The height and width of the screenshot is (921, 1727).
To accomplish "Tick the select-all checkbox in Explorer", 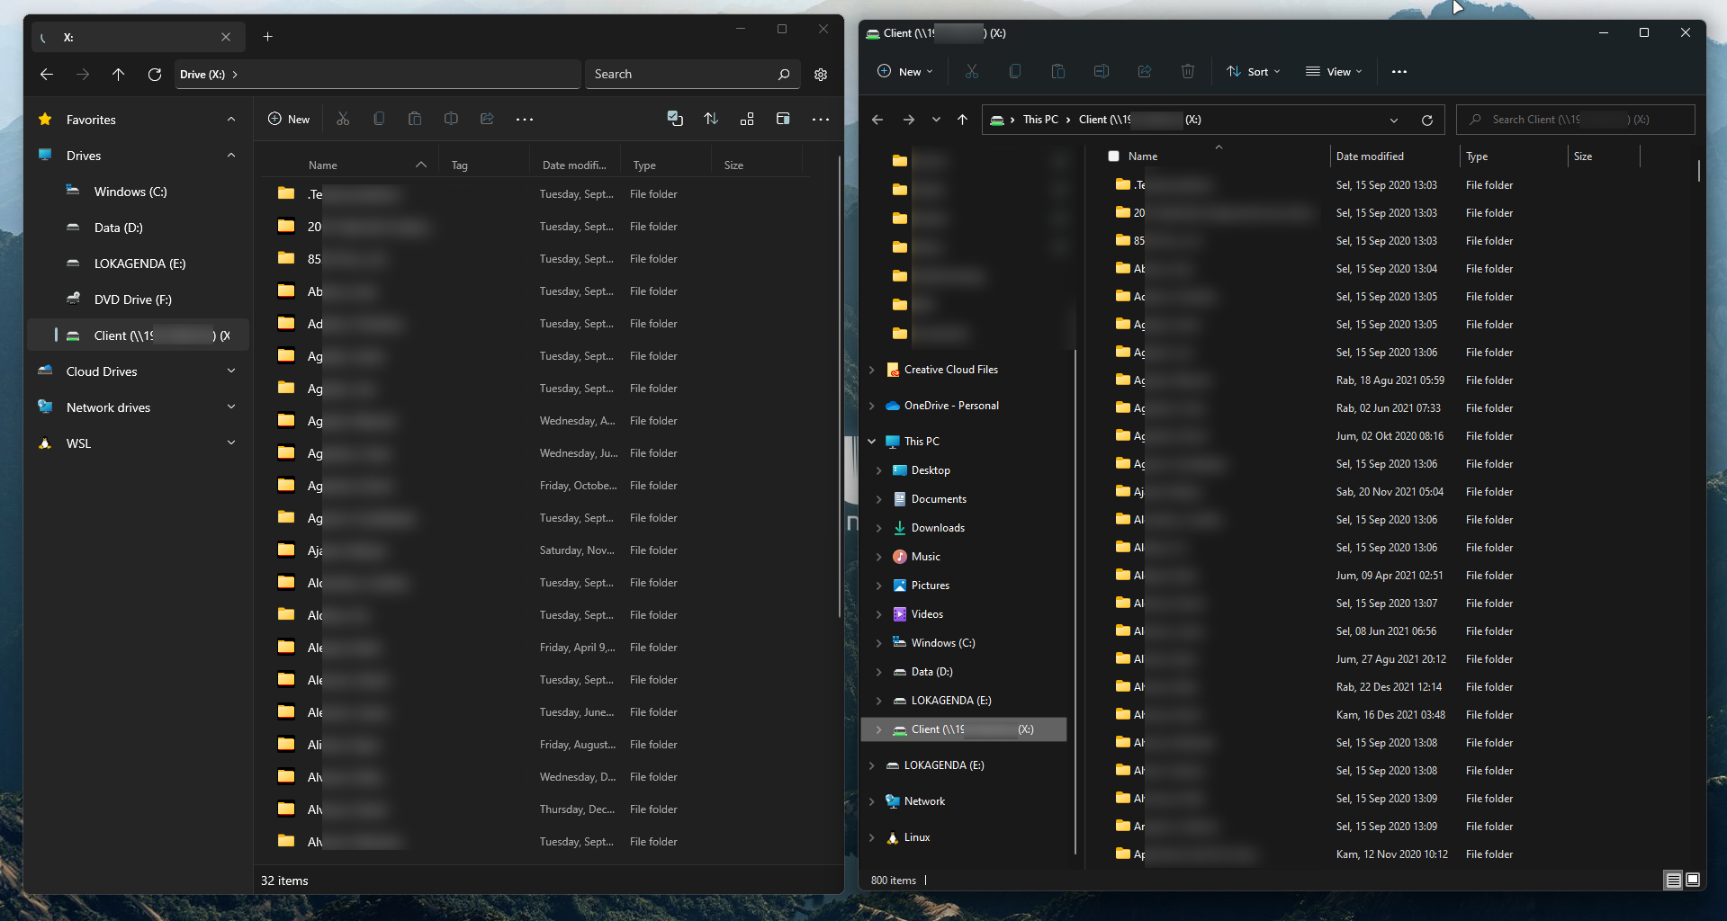I will click(1113, 156).
